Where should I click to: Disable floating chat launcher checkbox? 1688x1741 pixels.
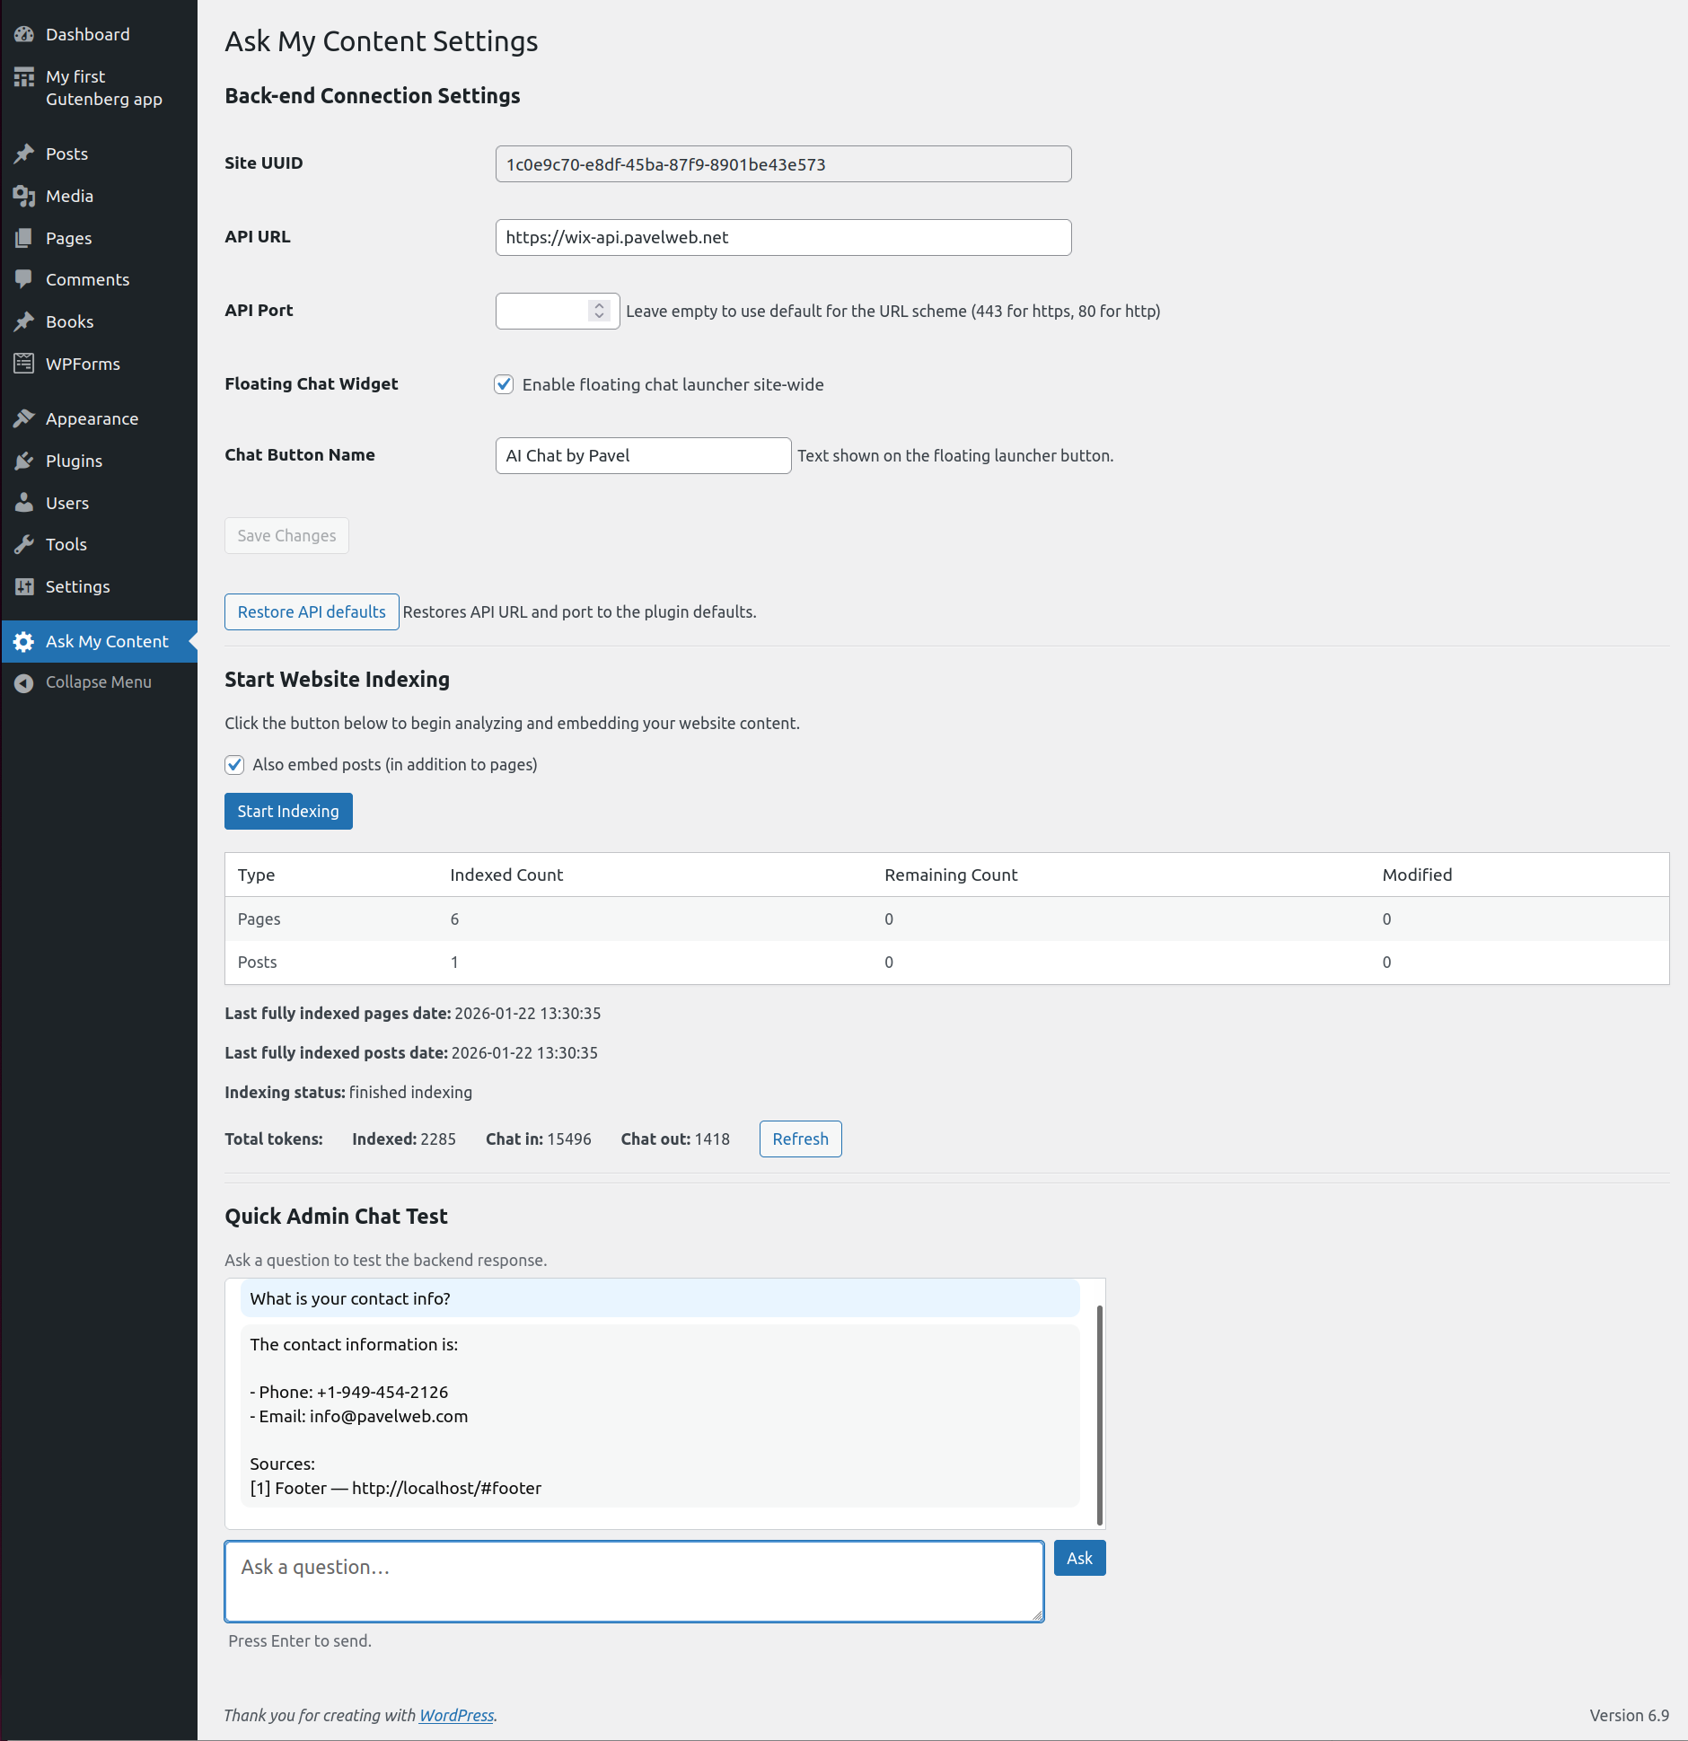[505, 384]
